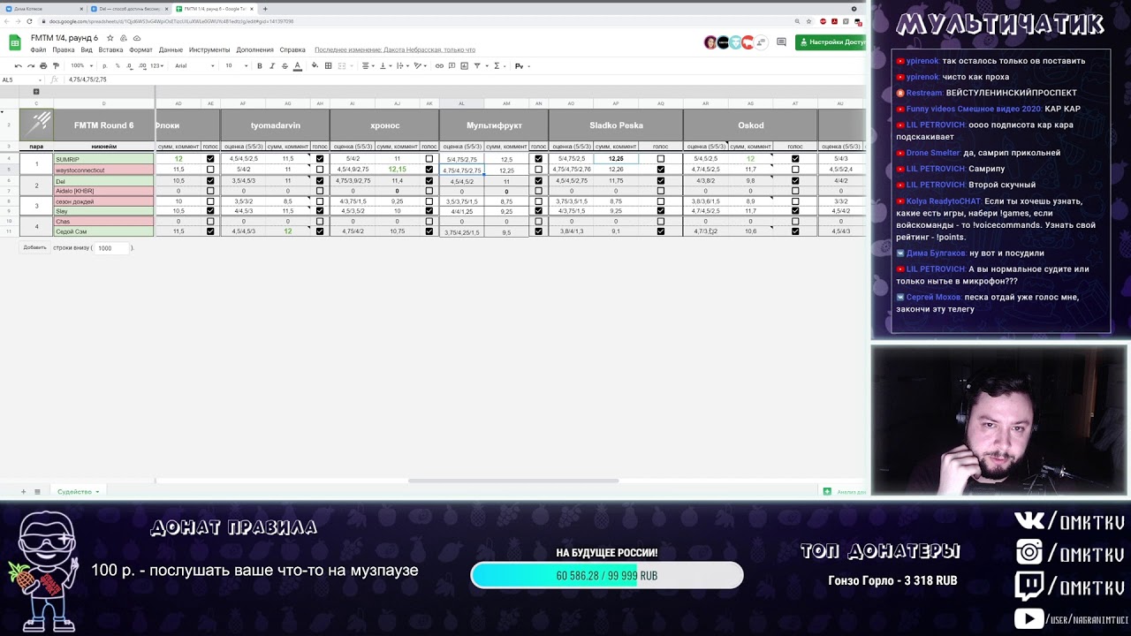This screenshot has height=636, width=1131.
Task: Open the cell fill color picker
Action: (315, 65)
